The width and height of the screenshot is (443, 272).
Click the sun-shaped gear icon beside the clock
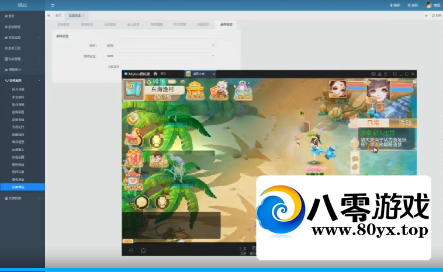pyautogui.click(x=149, y=82)
